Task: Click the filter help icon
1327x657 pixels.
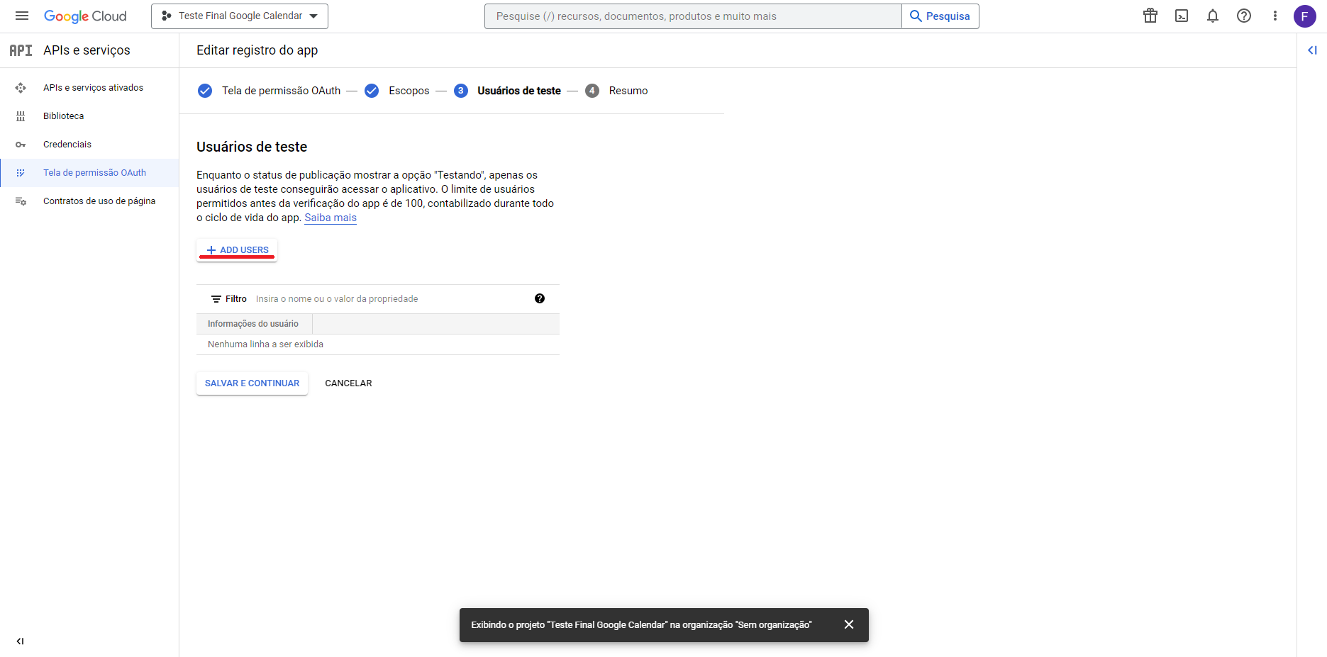Action: pos(539,298)
